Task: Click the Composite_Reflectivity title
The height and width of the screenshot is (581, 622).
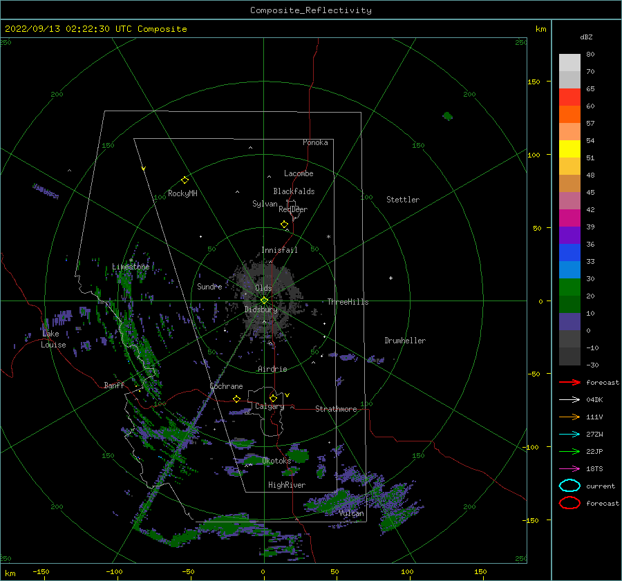Action: [311, 10]
